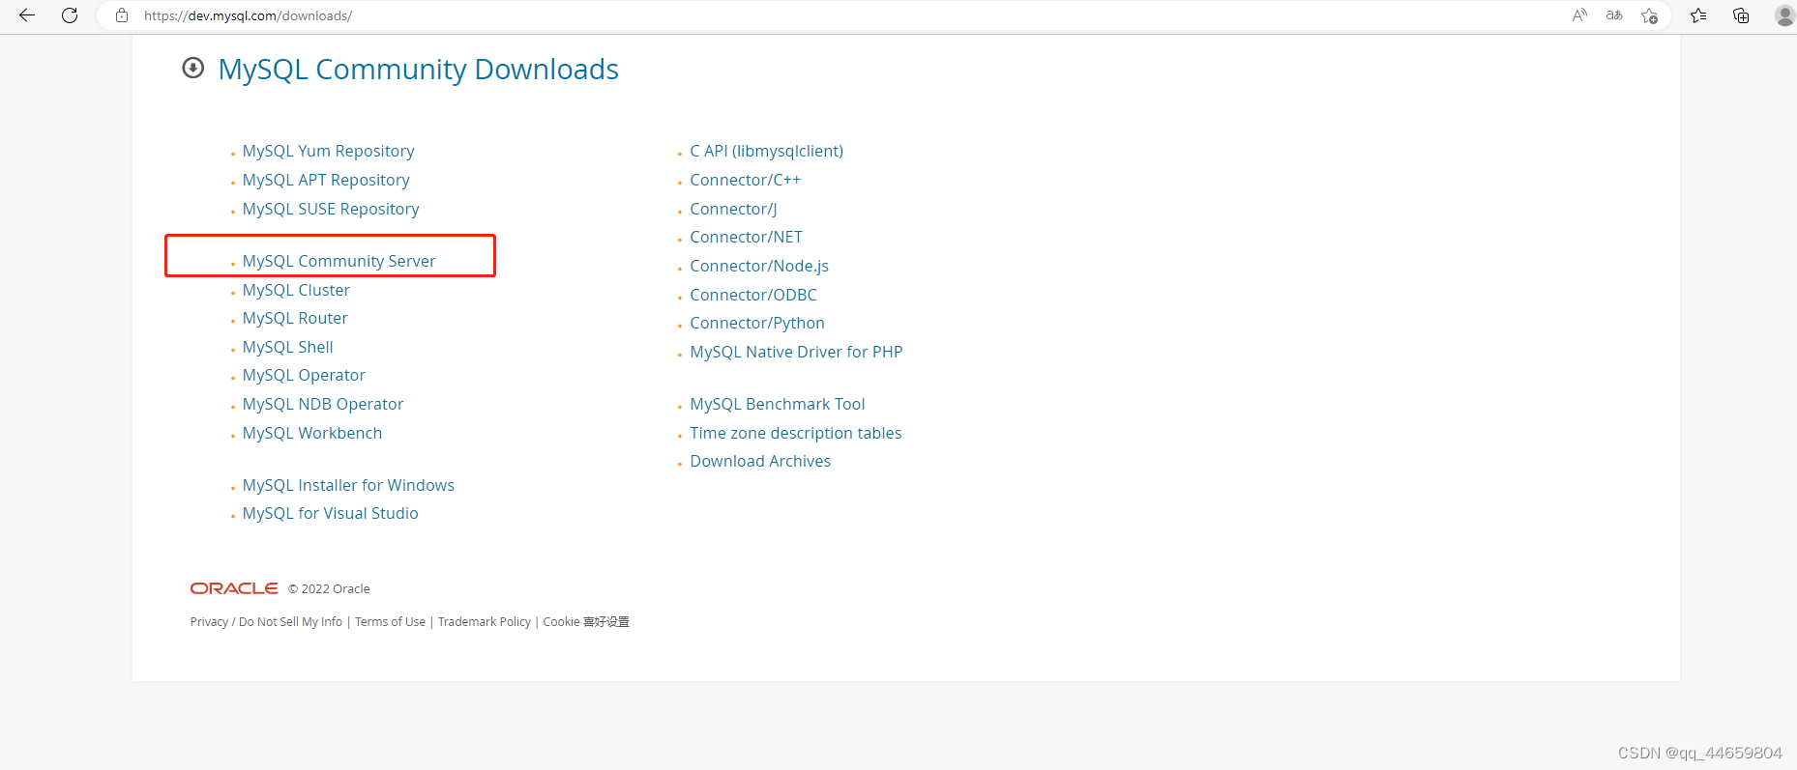The image size is (1797, 770).
Task: Open MySQL Native Driver for PHP link
Action: tap(796, 352)
